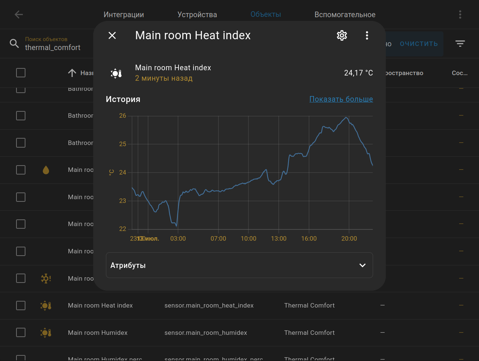Screen dimensions: 479x361
Task: Go back with the arrow icon
Action: (x=19, y=15)
